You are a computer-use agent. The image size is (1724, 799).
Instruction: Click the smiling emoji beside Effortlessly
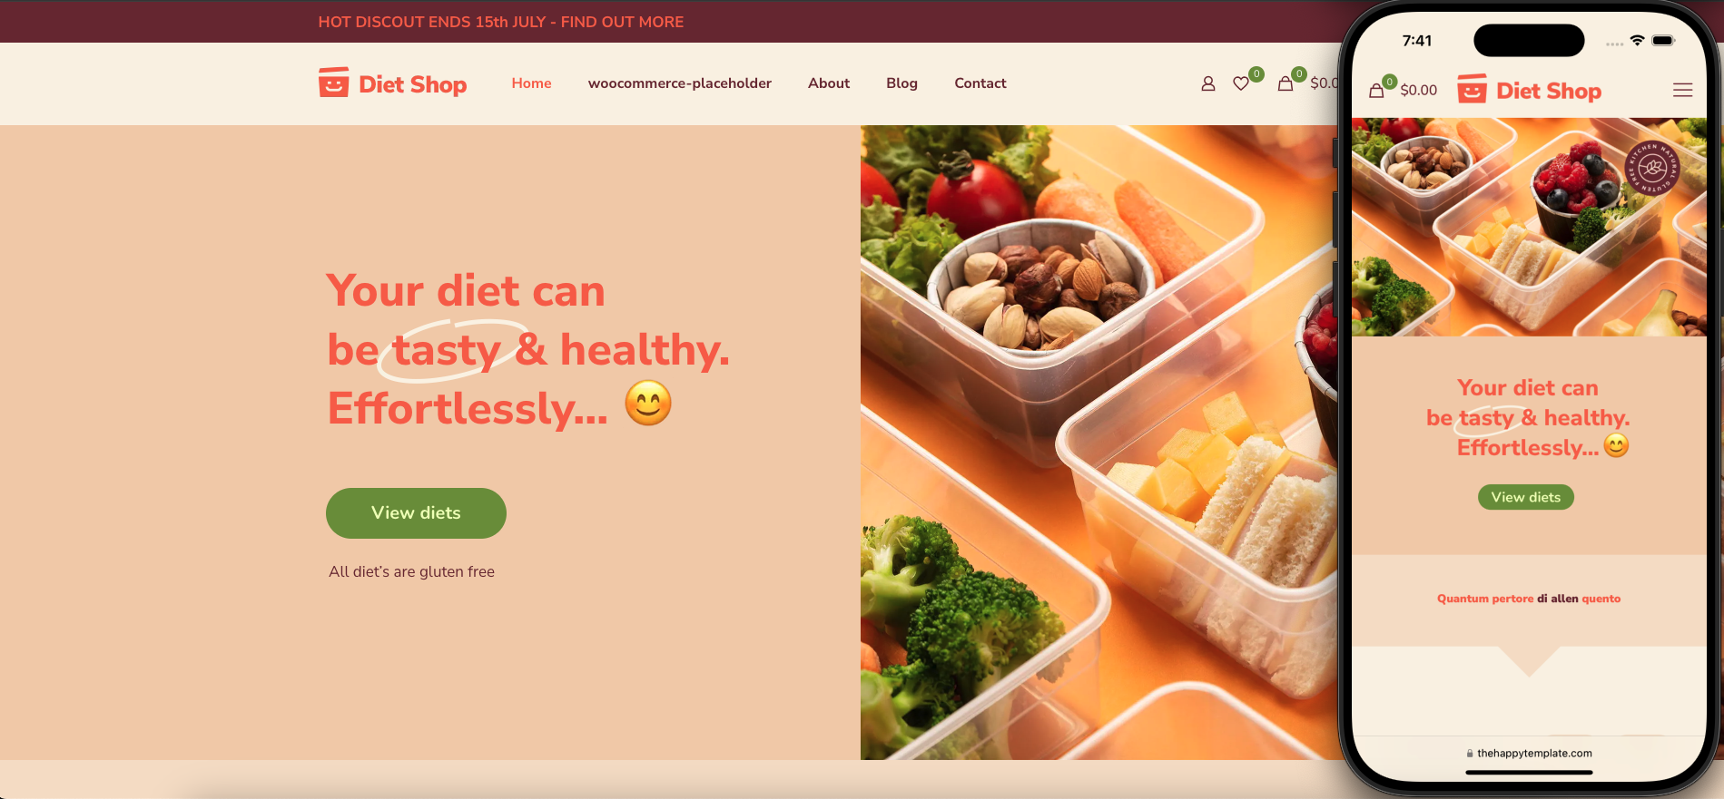click(648, 404)
